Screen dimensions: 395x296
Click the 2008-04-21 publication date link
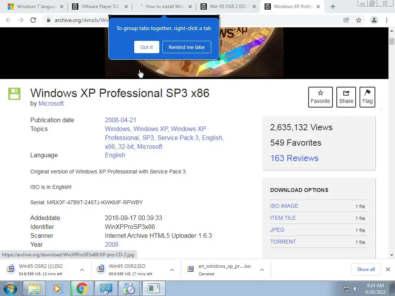[x=120, y=120]
